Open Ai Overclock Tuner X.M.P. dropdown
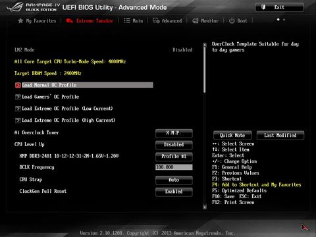 pos(174,133)
